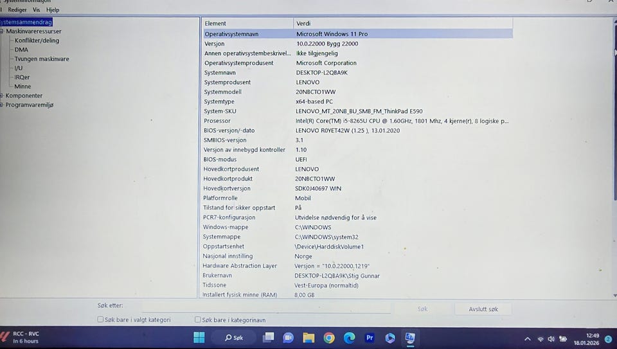Select the System-SKU ThinkPad E590 row
Image resolution: width=617 pixels, height=349 pixels.
357,111
